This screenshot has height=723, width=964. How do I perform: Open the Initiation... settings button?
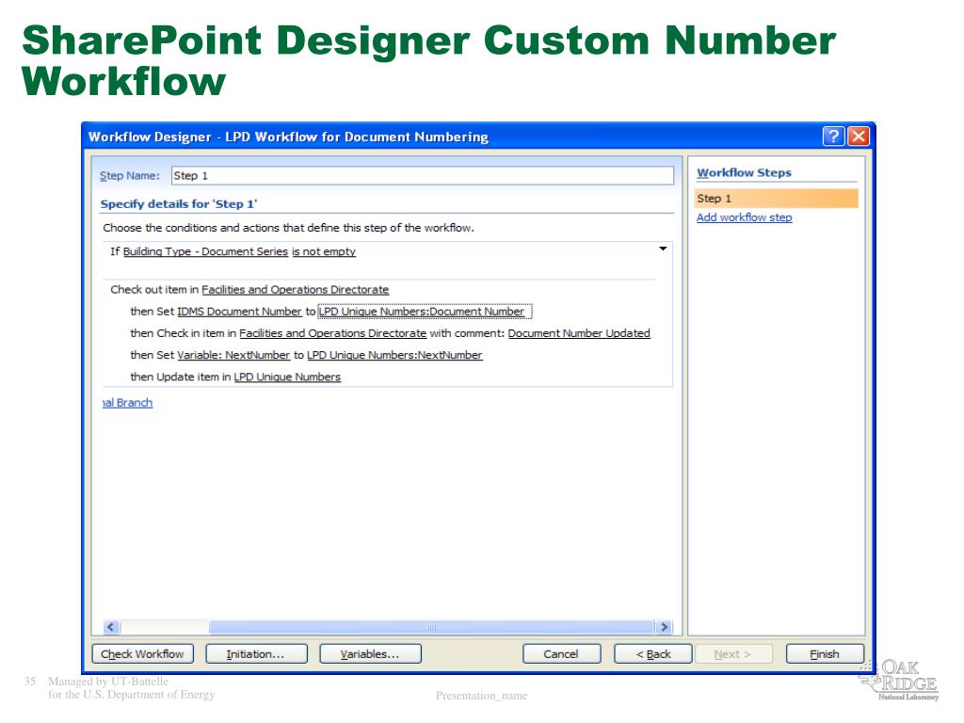click(x=256, y=654)
